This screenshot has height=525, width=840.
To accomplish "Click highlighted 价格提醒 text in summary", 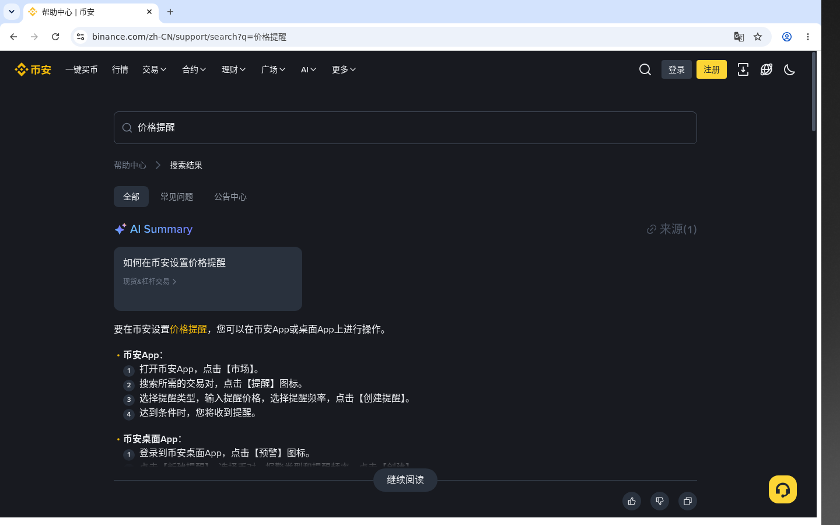I will 188,330.
